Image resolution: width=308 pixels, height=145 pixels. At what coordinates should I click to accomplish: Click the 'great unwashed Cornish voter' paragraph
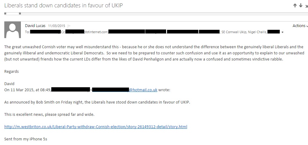tap(154, 53)
